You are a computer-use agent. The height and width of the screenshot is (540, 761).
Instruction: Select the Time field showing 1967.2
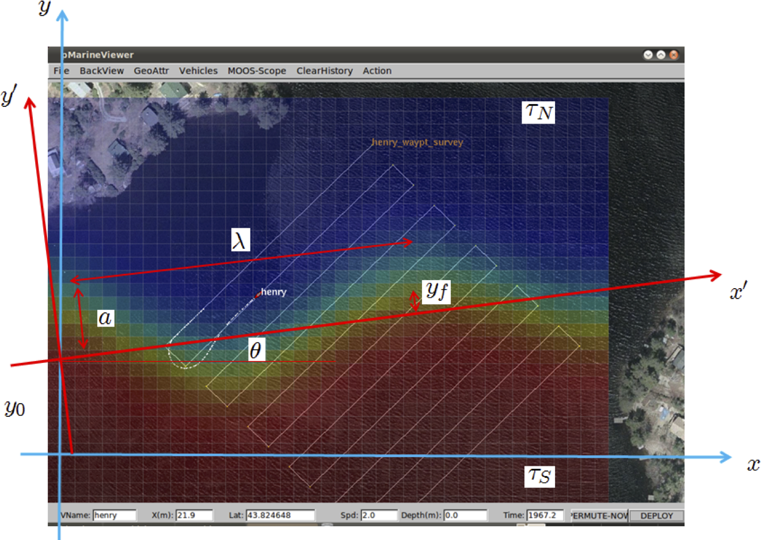[x=545, y=515]
